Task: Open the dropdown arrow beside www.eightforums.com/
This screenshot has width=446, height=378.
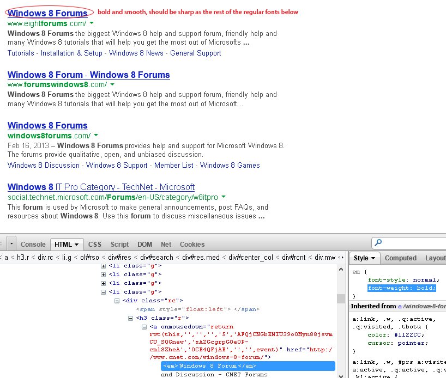Action: pos(92,23)
